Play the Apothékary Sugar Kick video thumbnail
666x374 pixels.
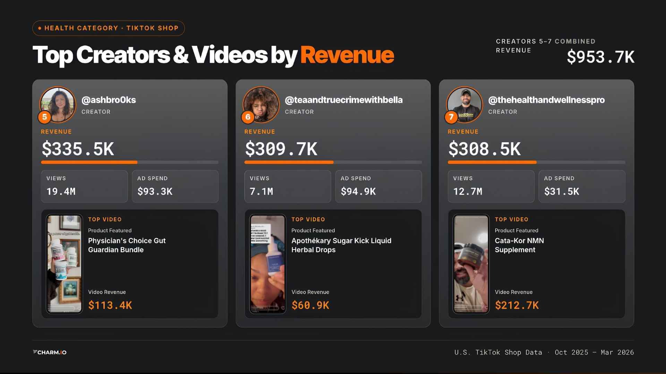pyautogui.click(x=267, y=264)
